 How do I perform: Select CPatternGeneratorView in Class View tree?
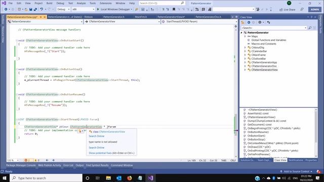click(x=264, y=70)
